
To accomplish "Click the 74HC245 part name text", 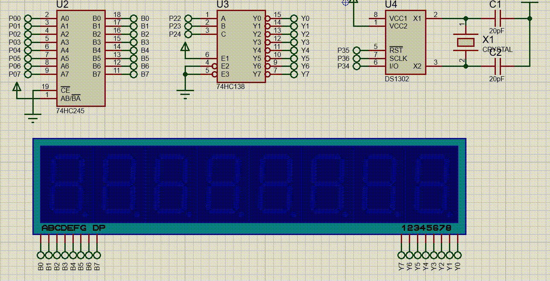I will point(70,110).
